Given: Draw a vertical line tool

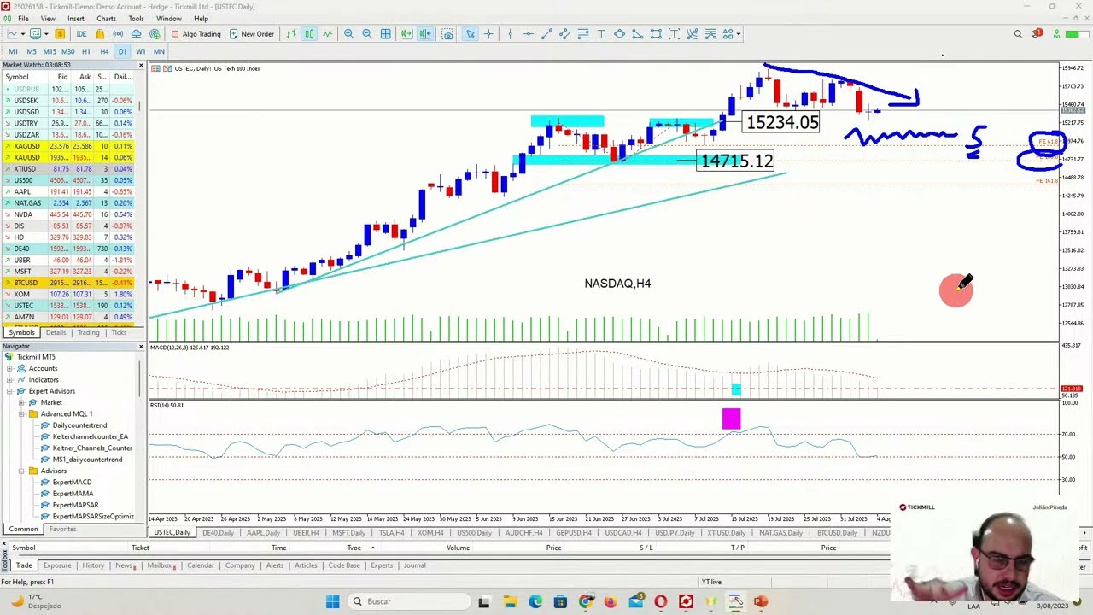Looking at the screenshot, I should click(510, 34).
